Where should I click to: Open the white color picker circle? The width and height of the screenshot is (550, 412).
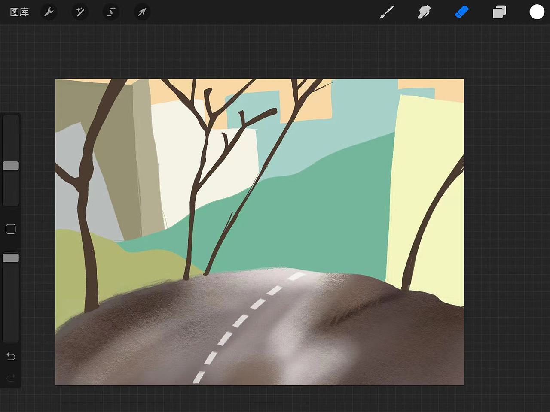click(537, 12)
